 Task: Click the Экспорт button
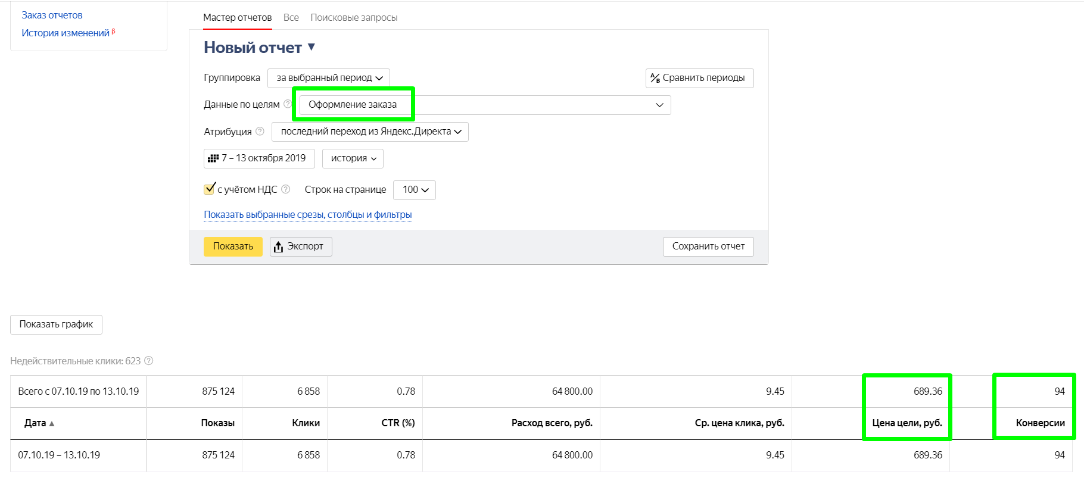(301, 246)
